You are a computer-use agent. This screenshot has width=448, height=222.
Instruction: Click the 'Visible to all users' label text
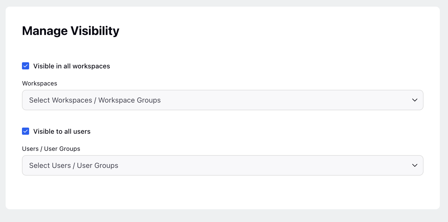click(x=62, y=131)
